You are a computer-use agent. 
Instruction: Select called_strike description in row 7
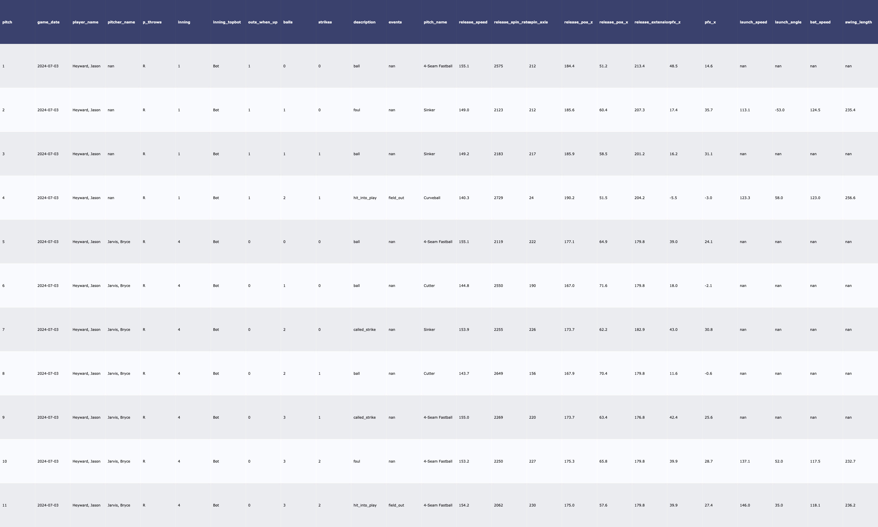[x=364, y=330]
